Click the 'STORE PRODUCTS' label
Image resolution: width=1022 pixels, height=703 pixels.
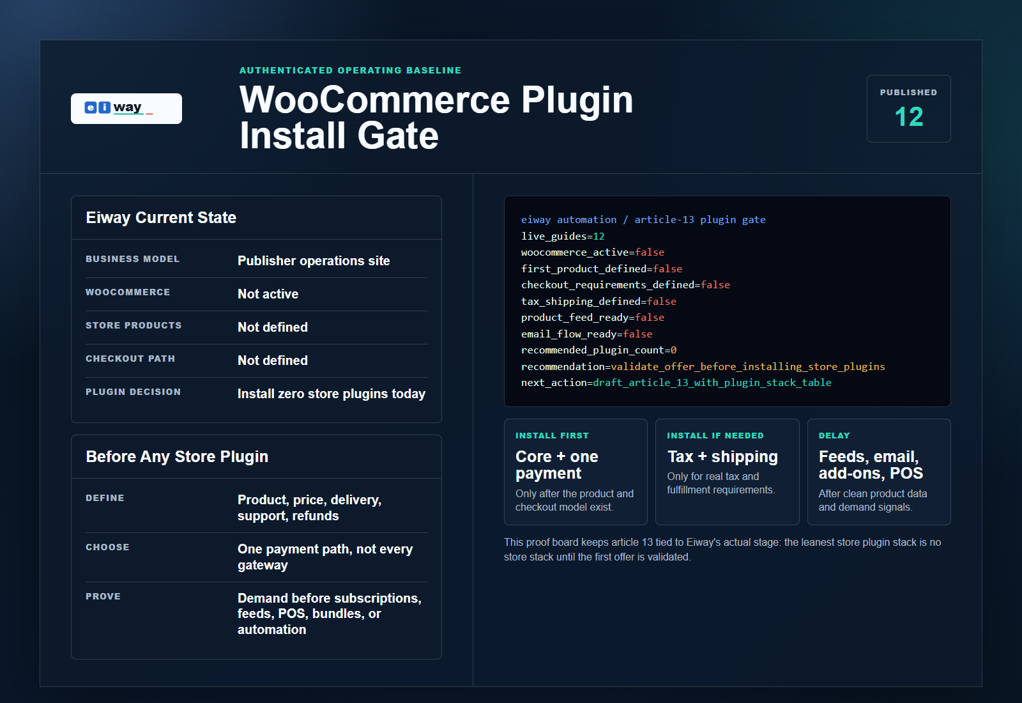pos(133,325)
